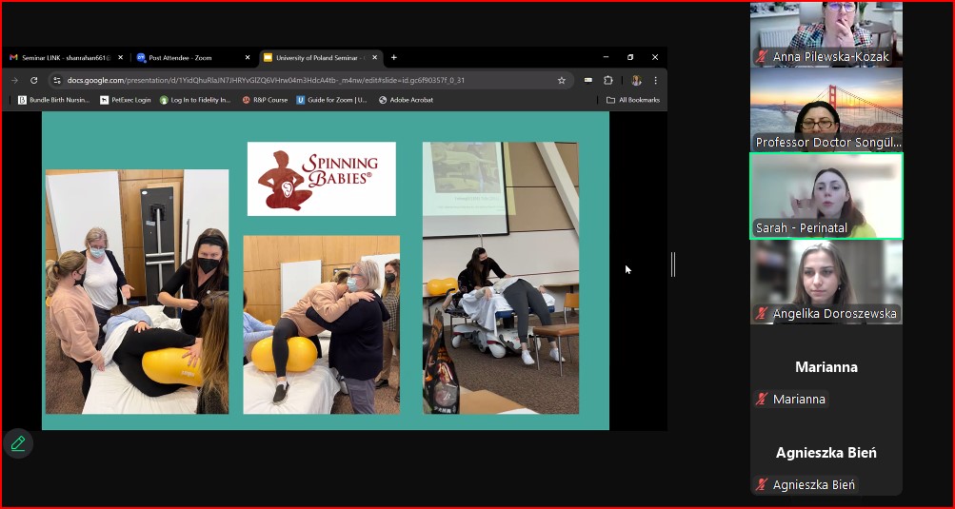Screen dimensions: 955x509
Task: Select the left slide photo with the peanut ball
Action: click(137, 292)
